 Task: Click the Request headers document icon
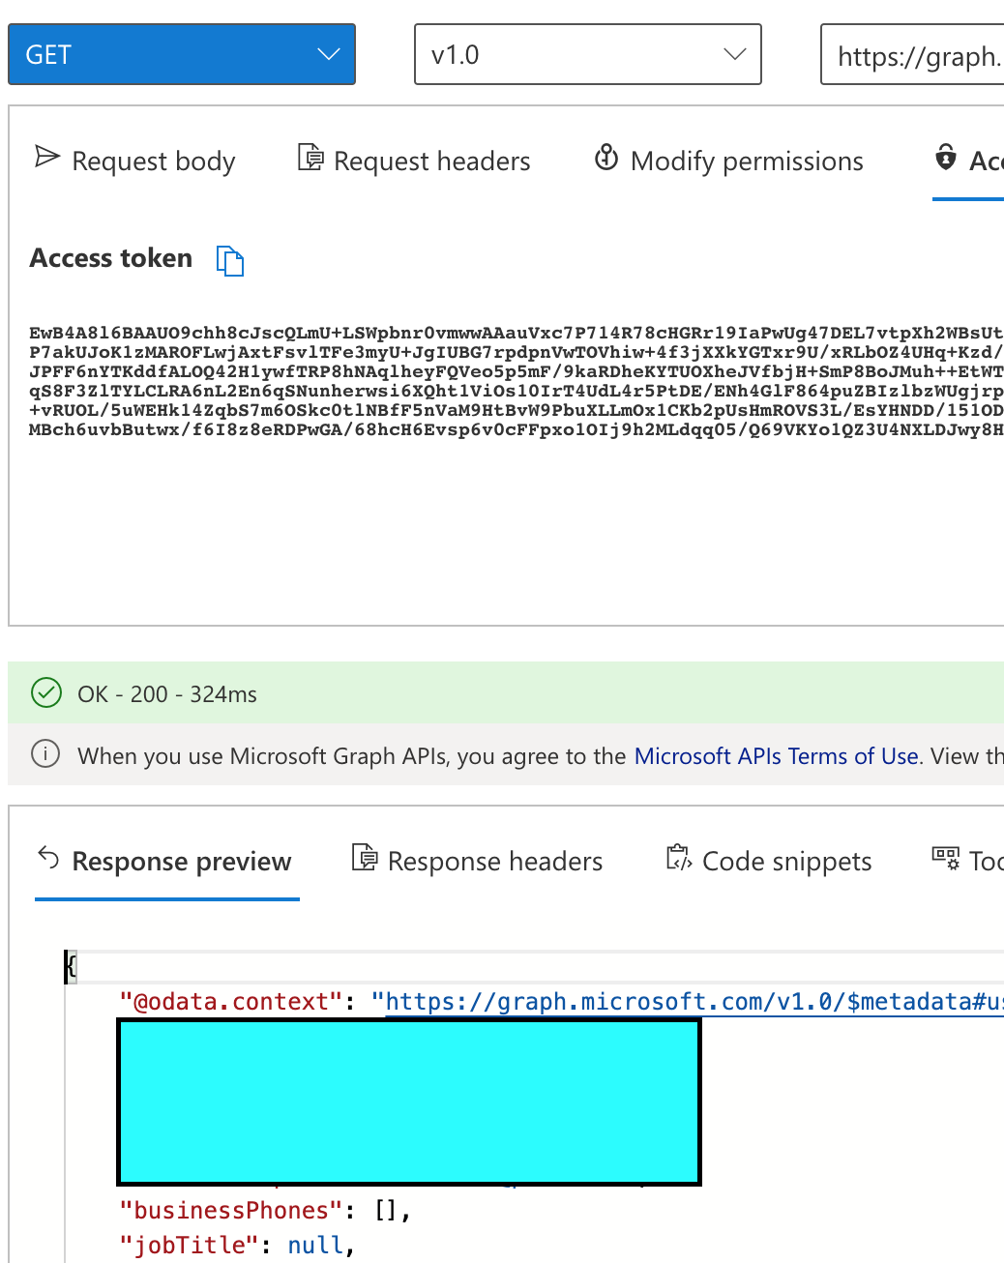click(310, 158)
